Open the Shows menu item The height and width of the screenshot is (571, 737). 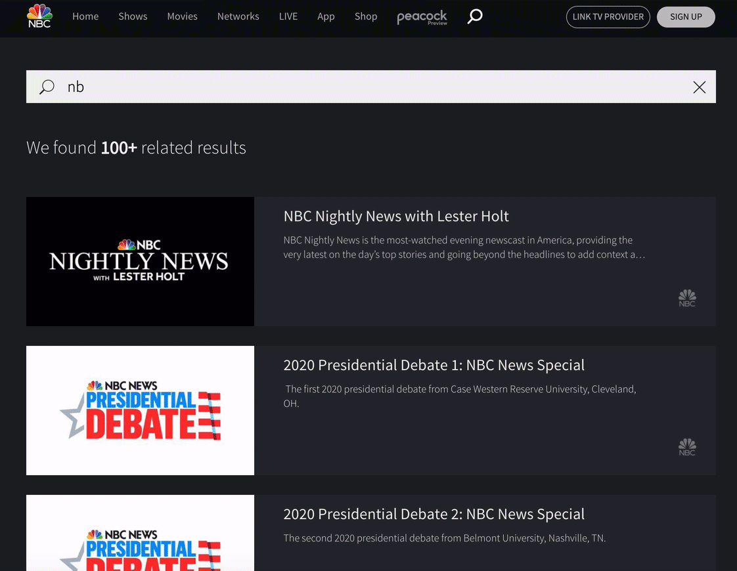[x=133, y=16]
